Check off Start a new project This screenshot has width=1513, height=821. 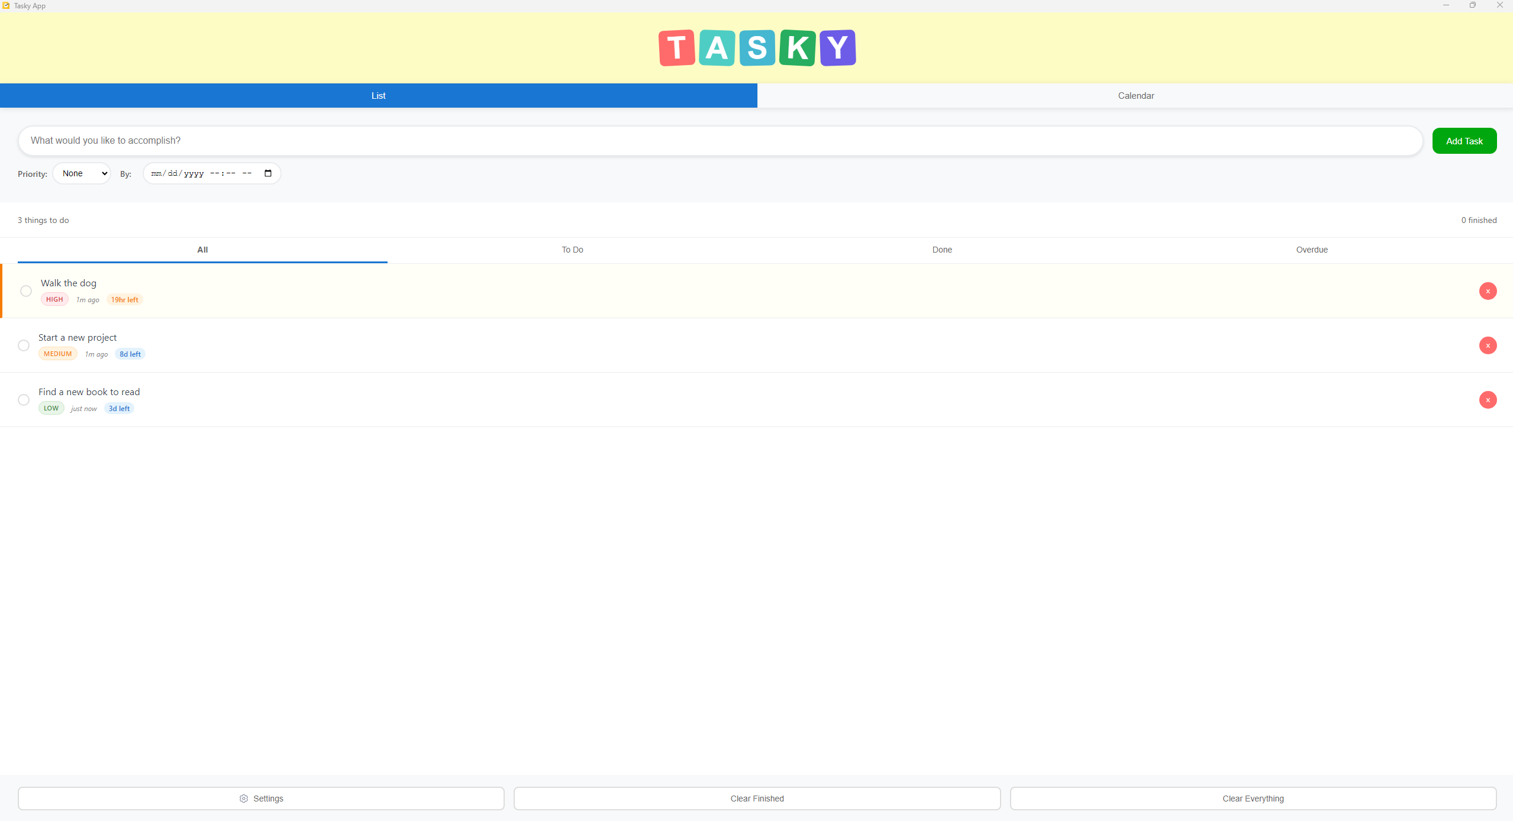[24, 345]
